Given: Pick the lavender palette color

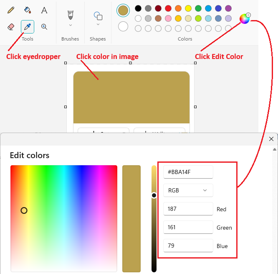Looking at the screenshot, I should pyautogui.click(x=228, y=18).
